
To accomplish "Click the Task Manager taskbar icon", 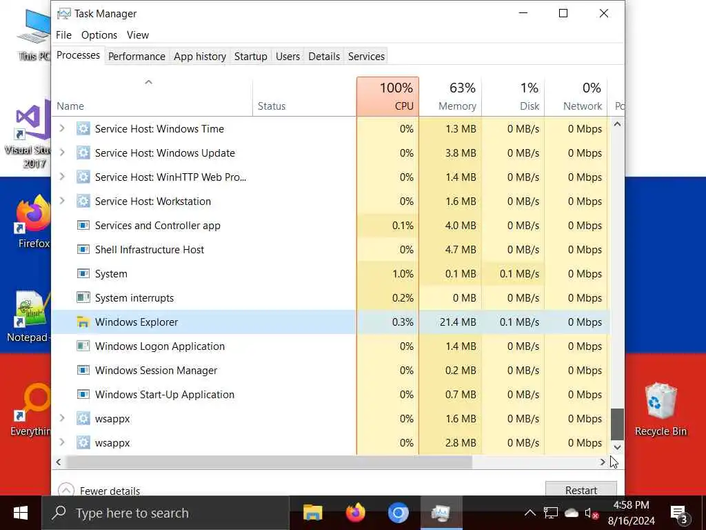I will tap(441, 513).
